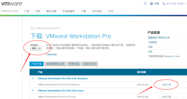Collapse Workstation Pro 15.0.4 for Windows chevron

[33, 78]
